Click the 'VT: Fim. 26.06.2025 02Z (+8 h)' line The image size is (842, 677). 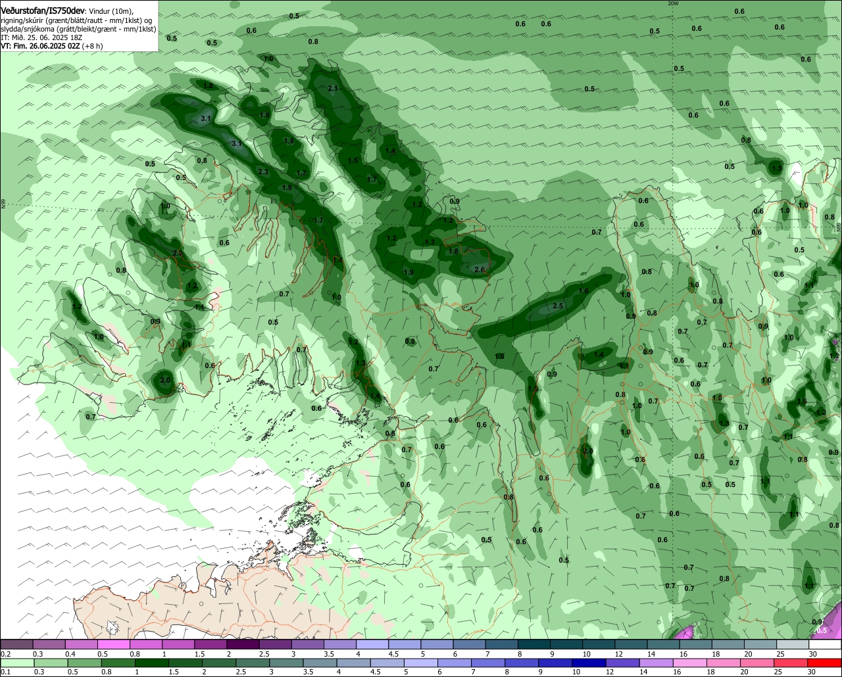52,46
